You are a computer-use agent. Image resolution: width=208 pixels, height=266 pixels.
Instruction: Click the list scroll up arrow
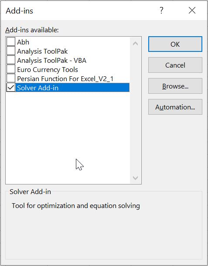pyautogui.click(x=135, y=44)
